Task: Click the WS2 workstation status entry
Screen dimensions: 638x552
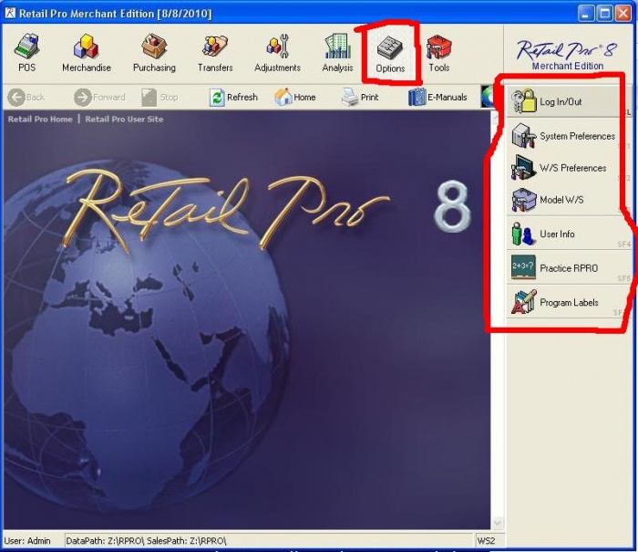Action: tap(486, 540)
